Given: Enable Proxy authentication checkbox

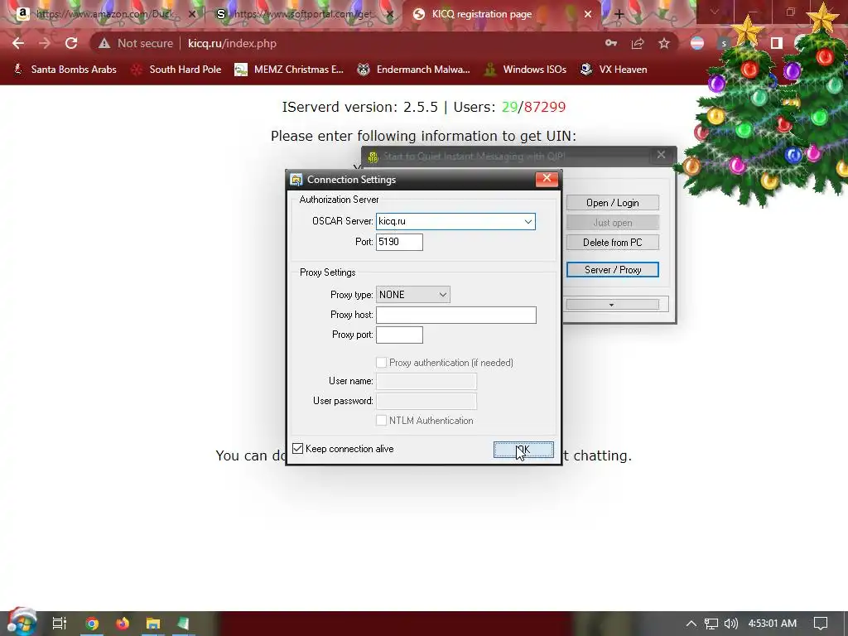Looking at the screenshot, I should 381,363.
